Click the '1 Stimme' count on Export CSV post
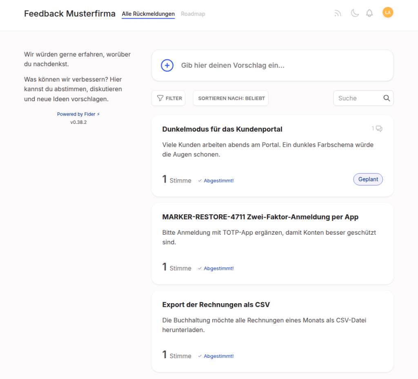This screenshot has width=418, height=379. (x=177, y=355)
